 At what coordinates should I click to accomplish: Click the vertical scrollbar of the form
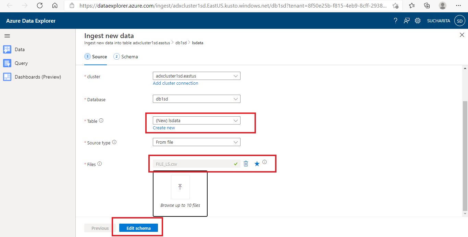coord(465,156)
